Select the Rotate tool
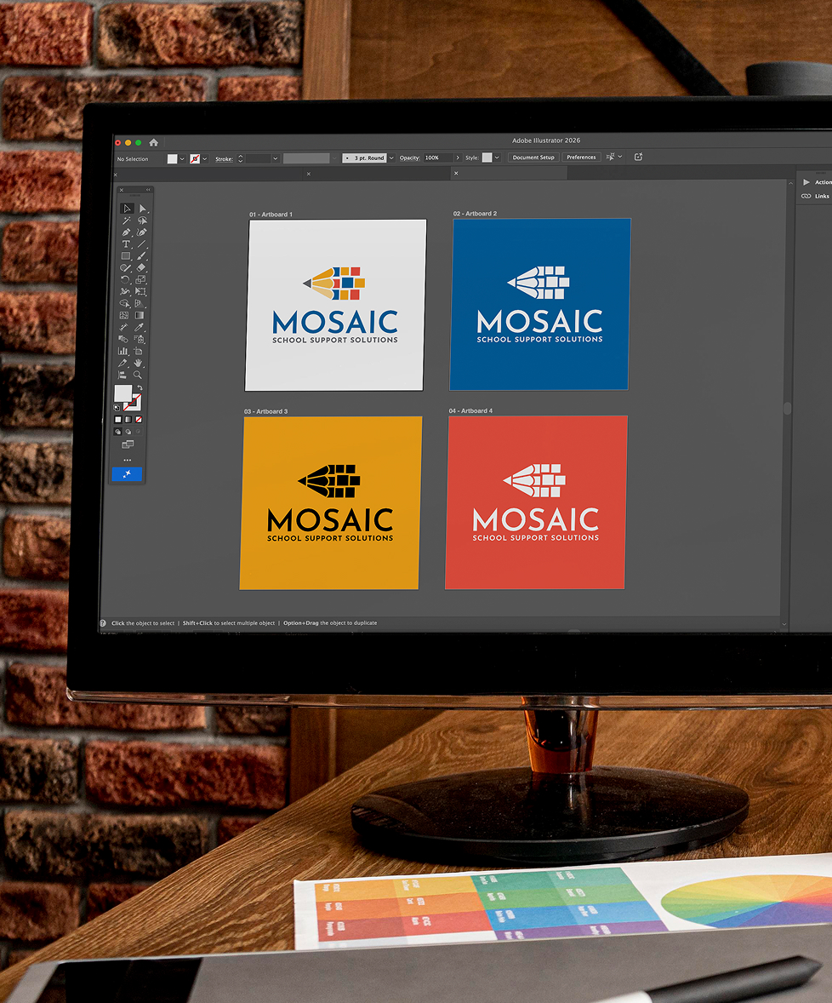This screenshot has height=1003, width=832. coord(125,279)
